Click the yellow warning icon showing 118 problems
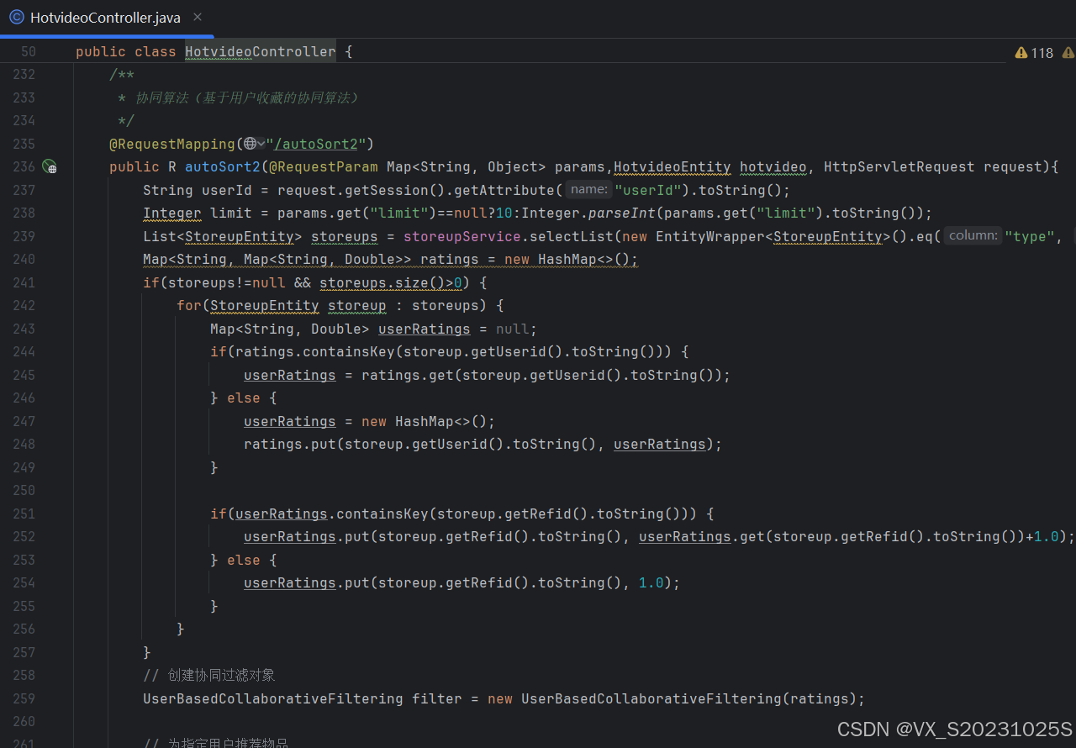The image size is (1076, 748). 1021,53
